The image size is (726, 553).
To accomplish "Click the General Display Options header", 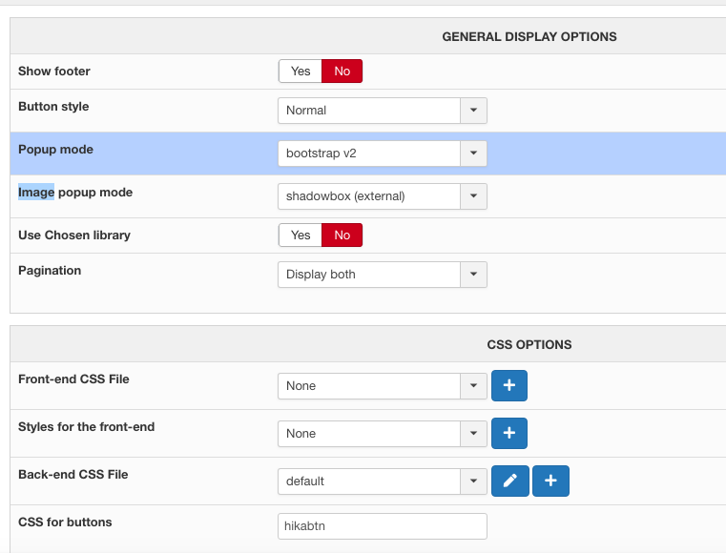I will 529,37.
